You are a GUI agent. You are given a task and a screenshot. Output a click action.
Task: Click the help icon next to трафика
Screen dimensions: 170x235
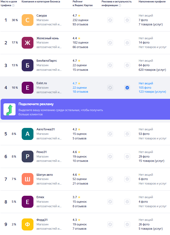13,6
